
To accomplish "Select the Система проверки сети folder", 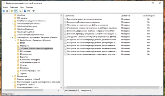I will (x=30, y=71).
